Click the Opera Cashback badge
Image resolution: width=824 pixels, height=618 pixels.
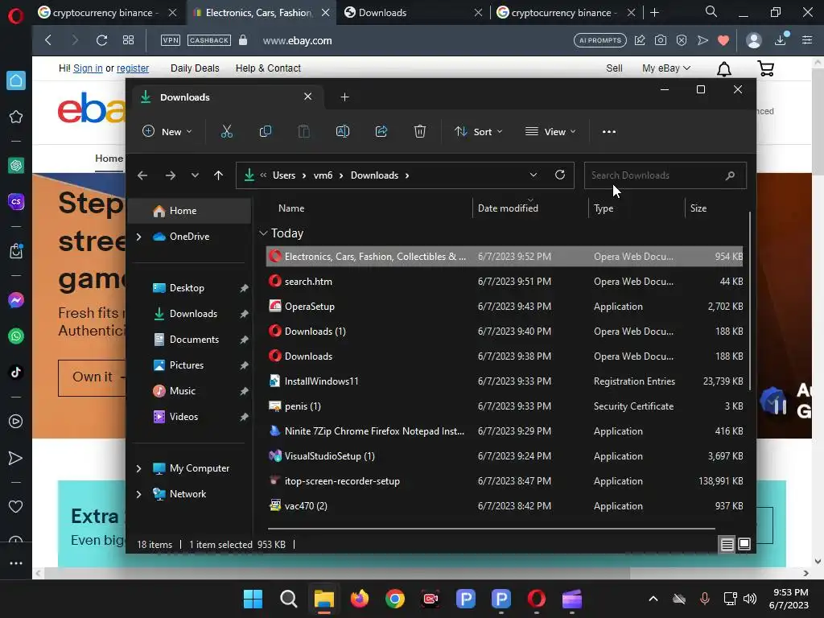[x=209, y=40]
